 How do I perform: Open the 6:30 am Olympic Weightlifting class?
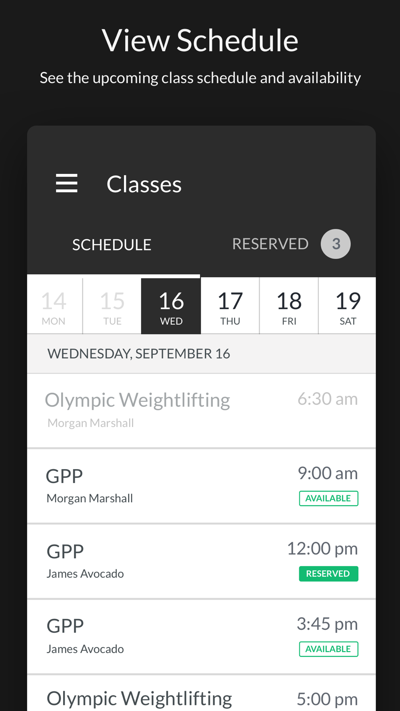pos(202,411)
